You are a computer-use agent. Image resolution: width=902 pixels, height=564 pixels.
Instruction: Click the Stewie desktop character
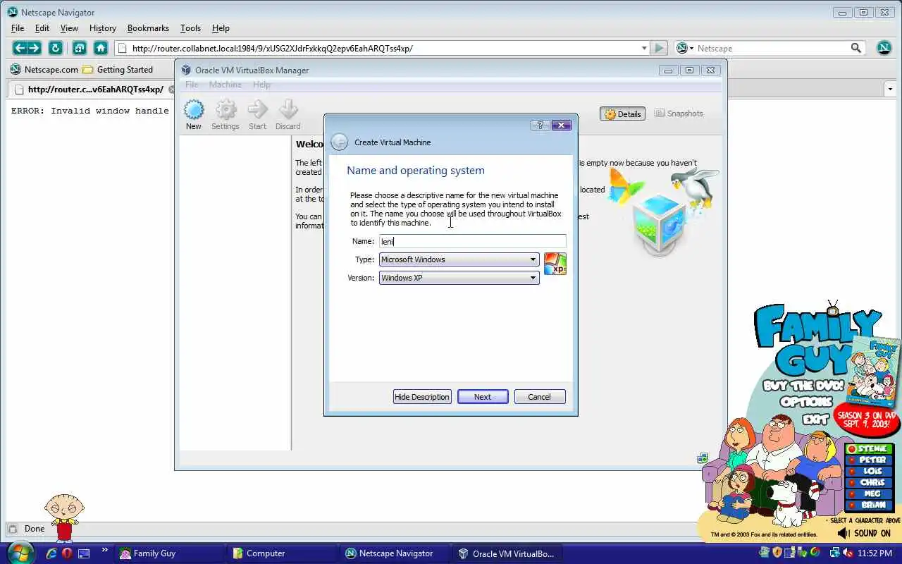(x=64, y=517)
